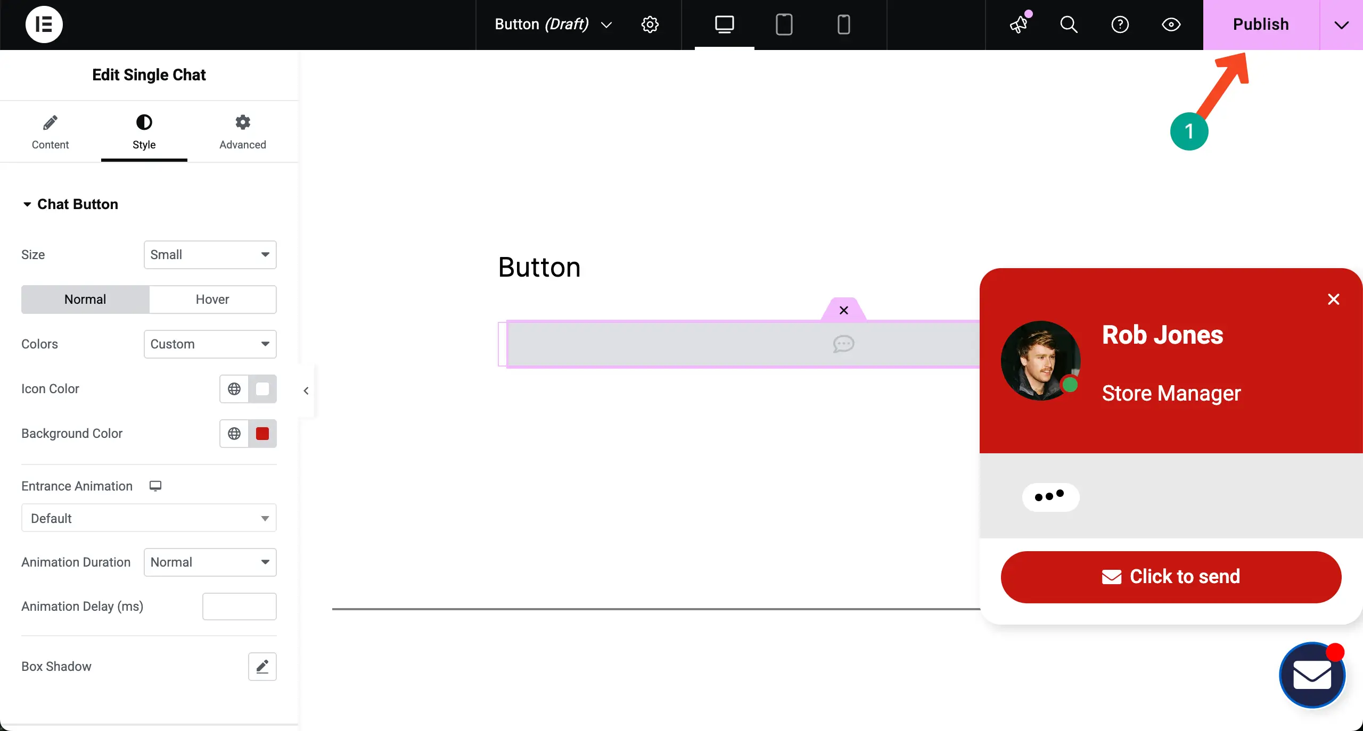Open Entrance Animation dropdown set to Default
This screenshot has width=1363, height=731.
pyautogui.click(x=149, y=518)
